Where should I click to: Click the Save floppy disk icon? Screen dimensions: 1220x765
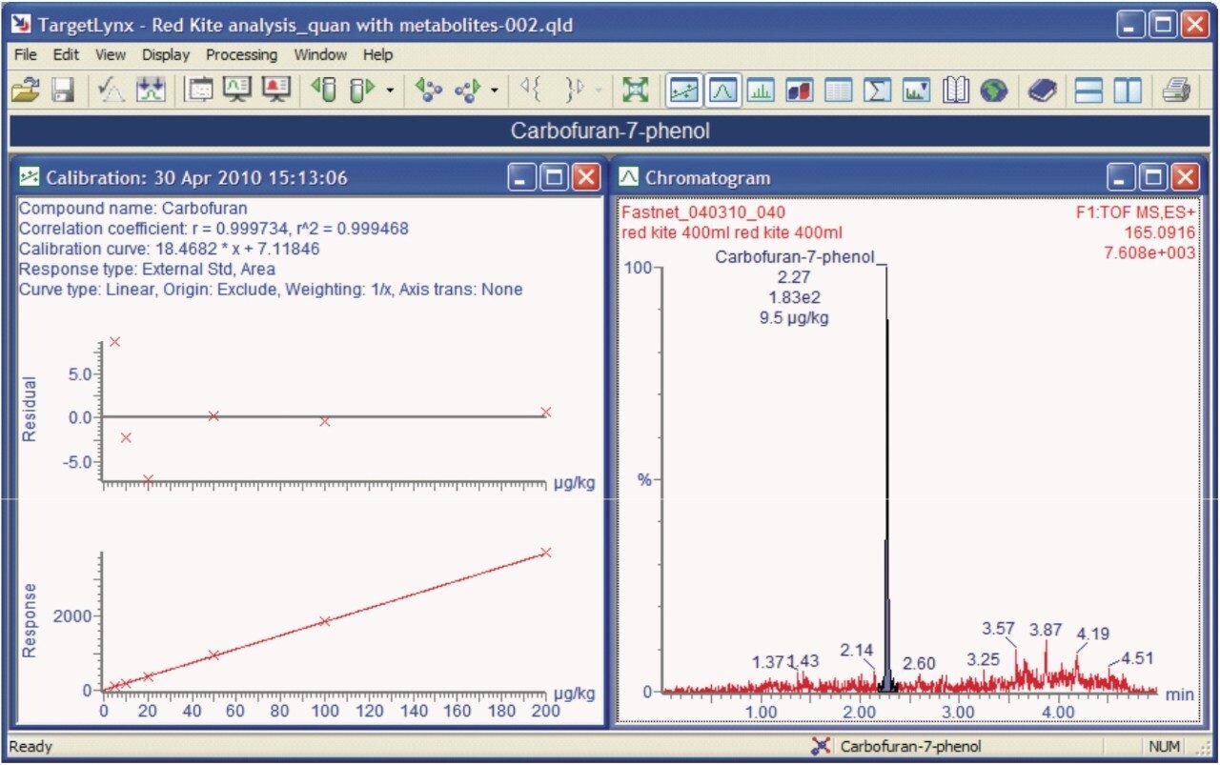[x=63, y=91]
